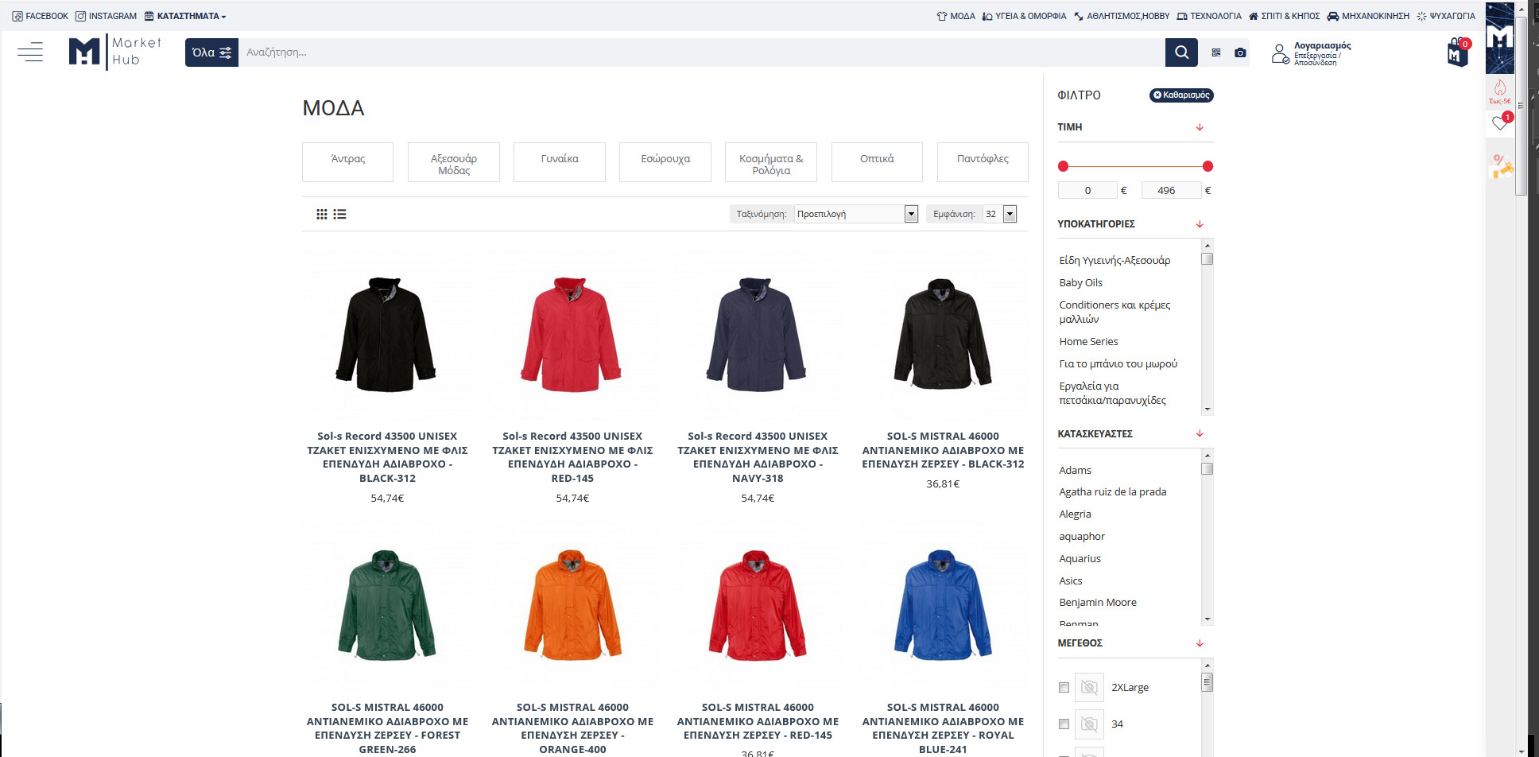Screen dimensions: 1539x757
Task: Open the orange SOL-S MISTRAL jacket image
Action: (572, 606)
